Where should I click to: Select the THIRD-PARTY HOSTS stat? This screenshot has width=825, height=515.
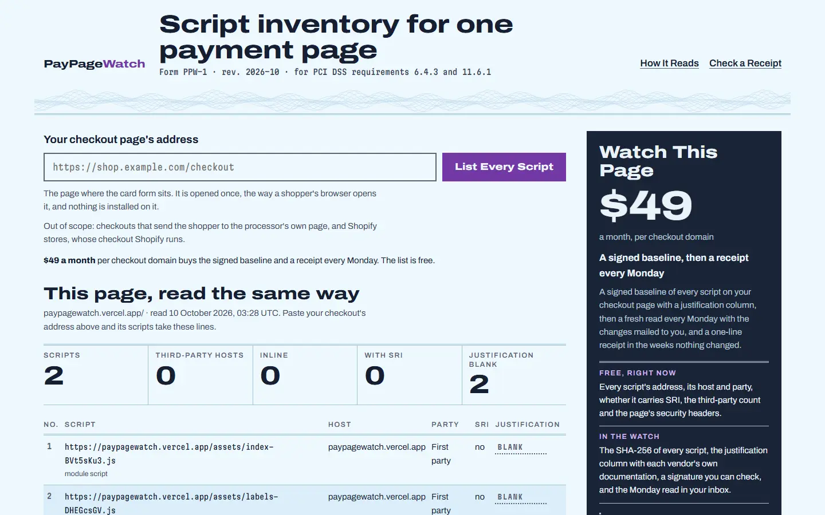(x=201, y=374)
